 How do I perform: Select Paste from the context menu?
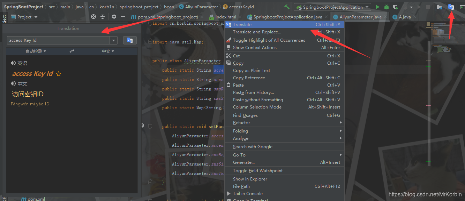(284, 85)
